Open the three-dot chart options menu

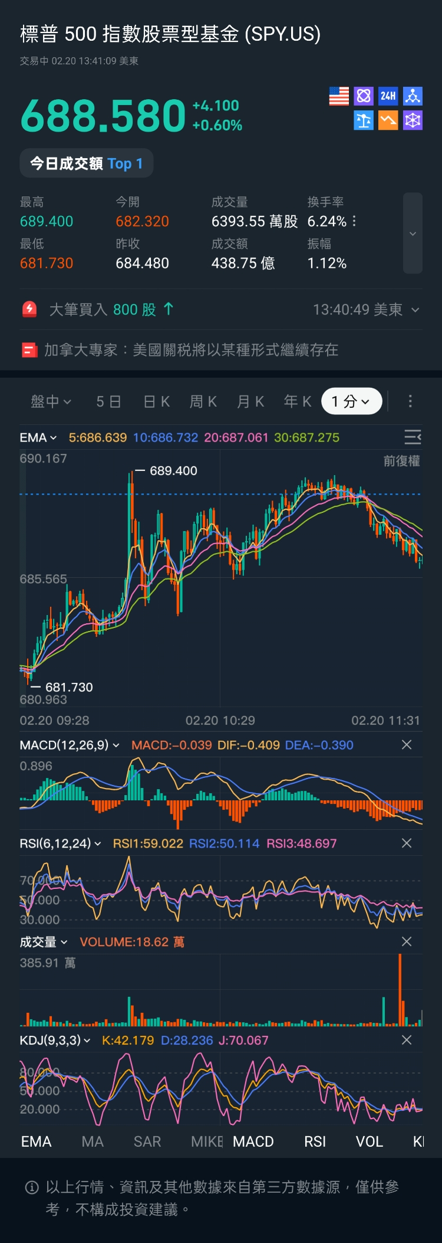(410, 401)
